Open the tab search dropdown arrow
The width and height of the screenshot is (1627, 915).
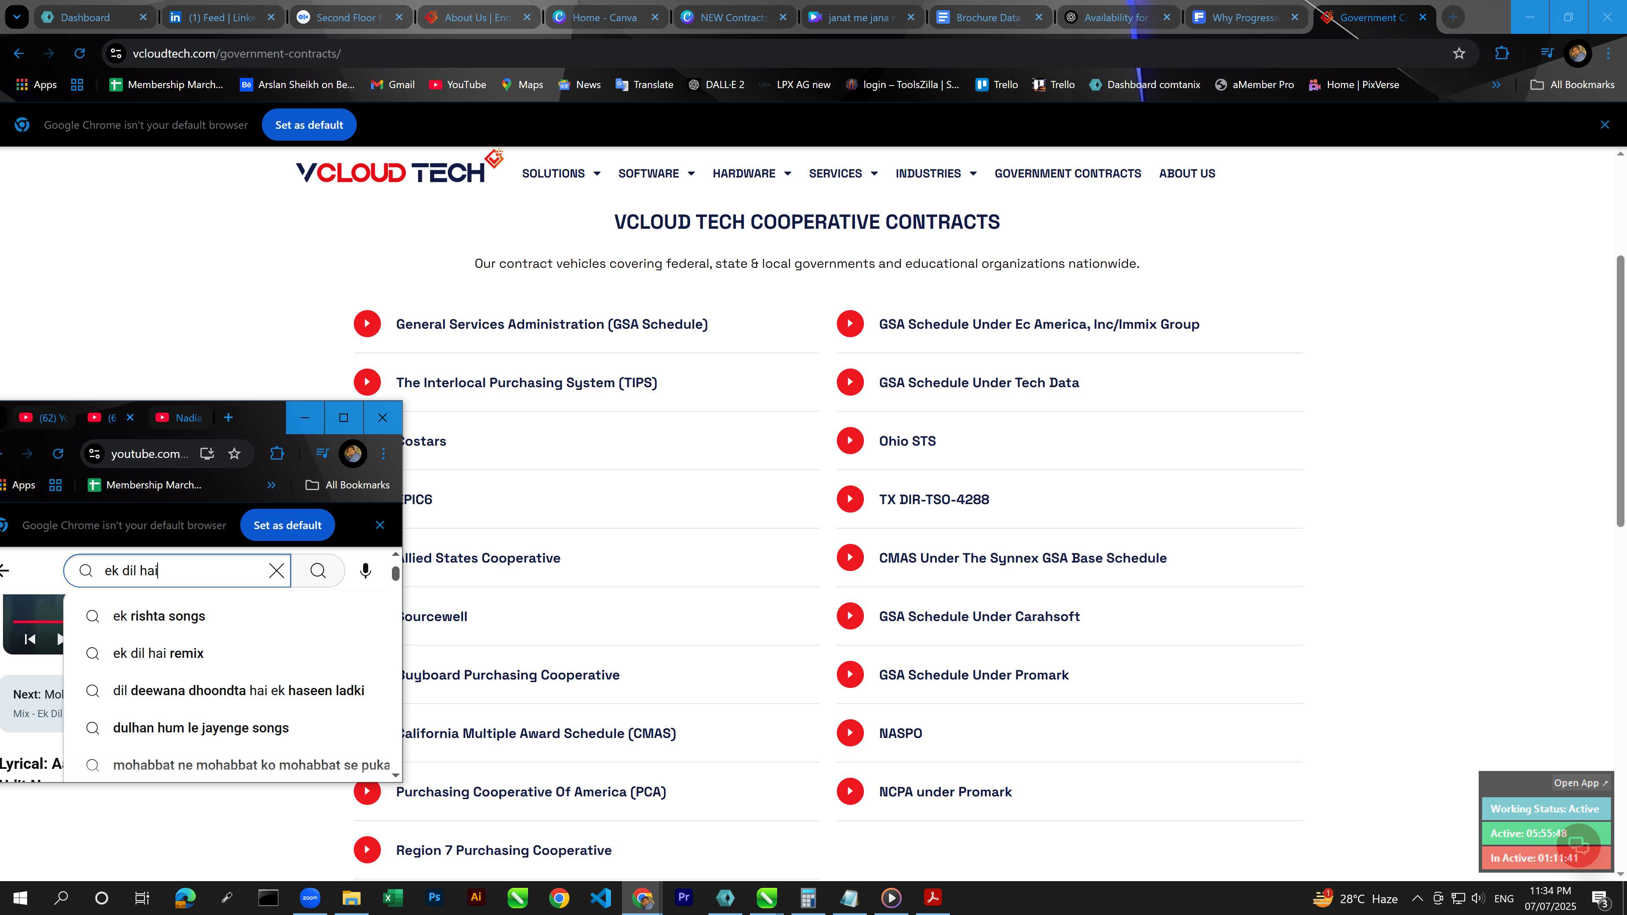coord(17,17)
